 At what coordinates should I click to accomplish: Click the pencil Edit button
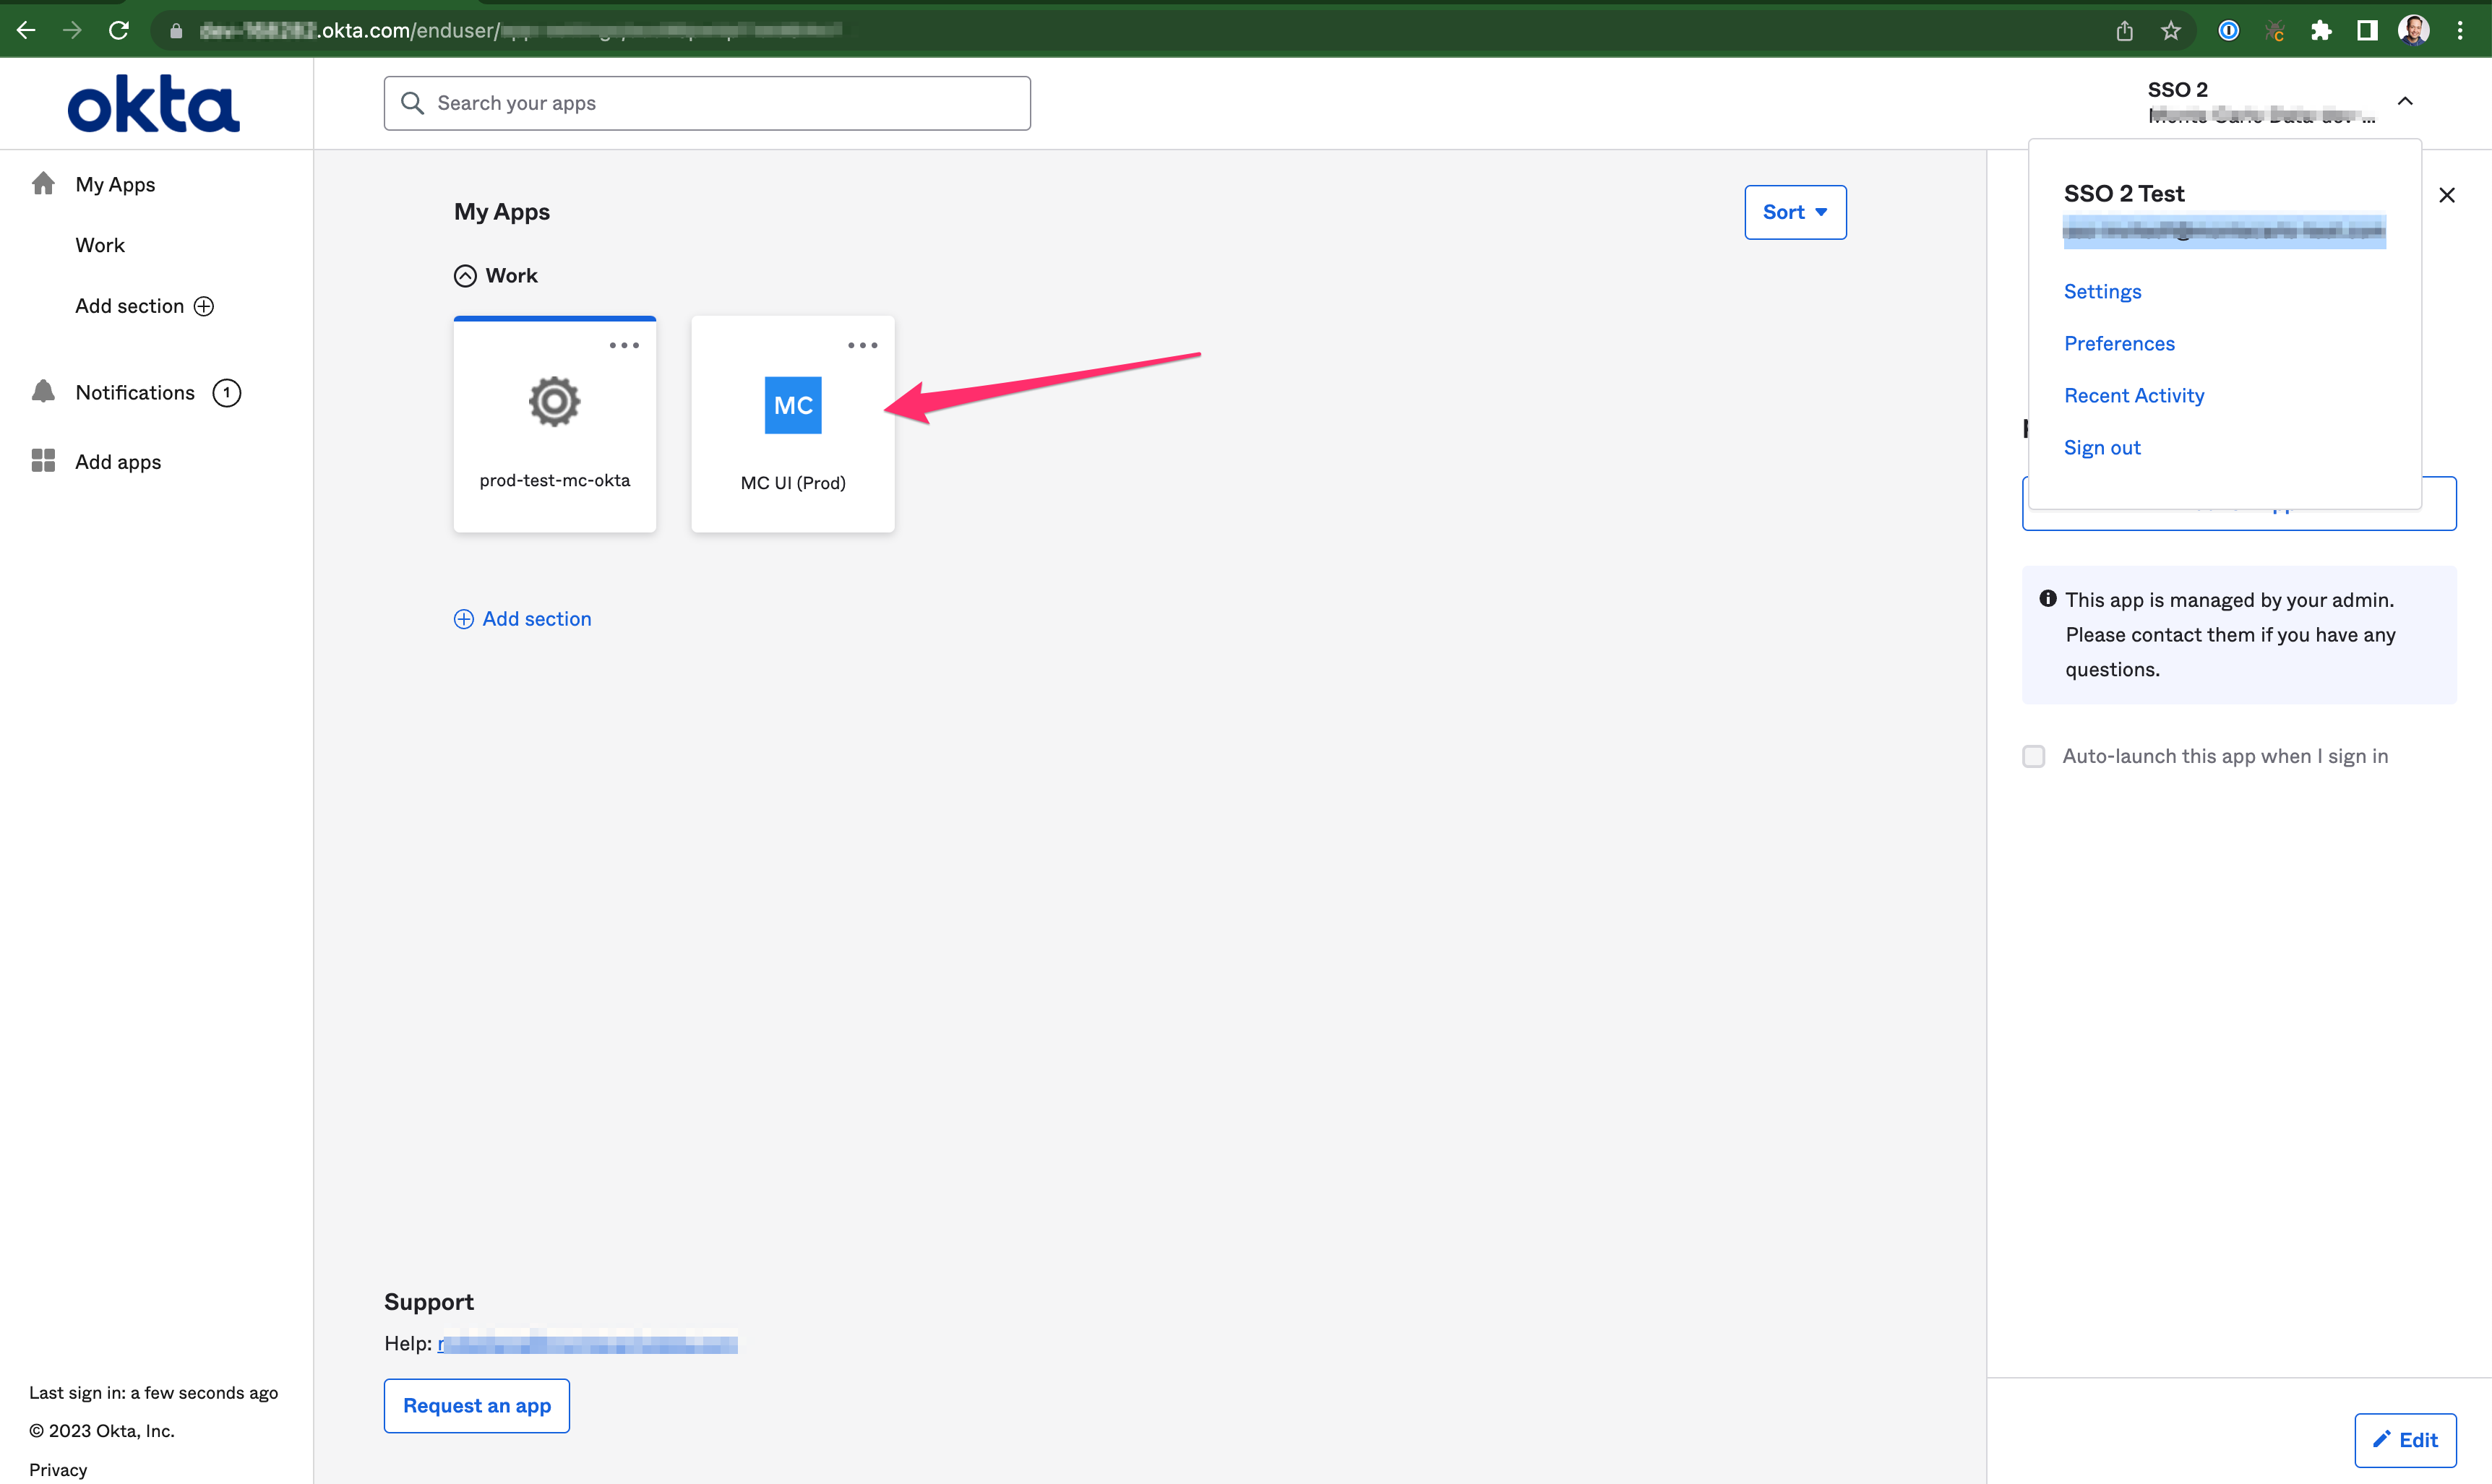(x=2405, y=1440)
